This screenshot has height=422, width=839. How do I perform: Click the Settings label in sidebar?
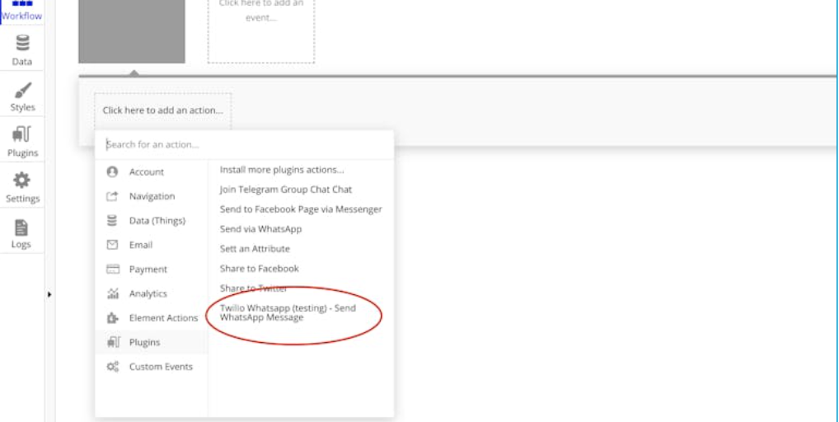[22, 199]
